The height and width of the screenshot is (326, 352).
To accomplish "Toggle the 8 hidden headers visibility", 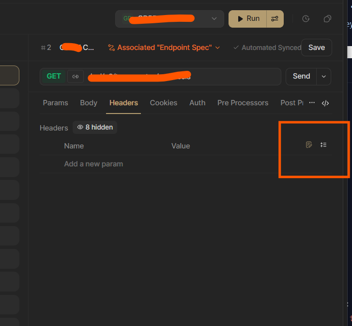I will point(95,128).
